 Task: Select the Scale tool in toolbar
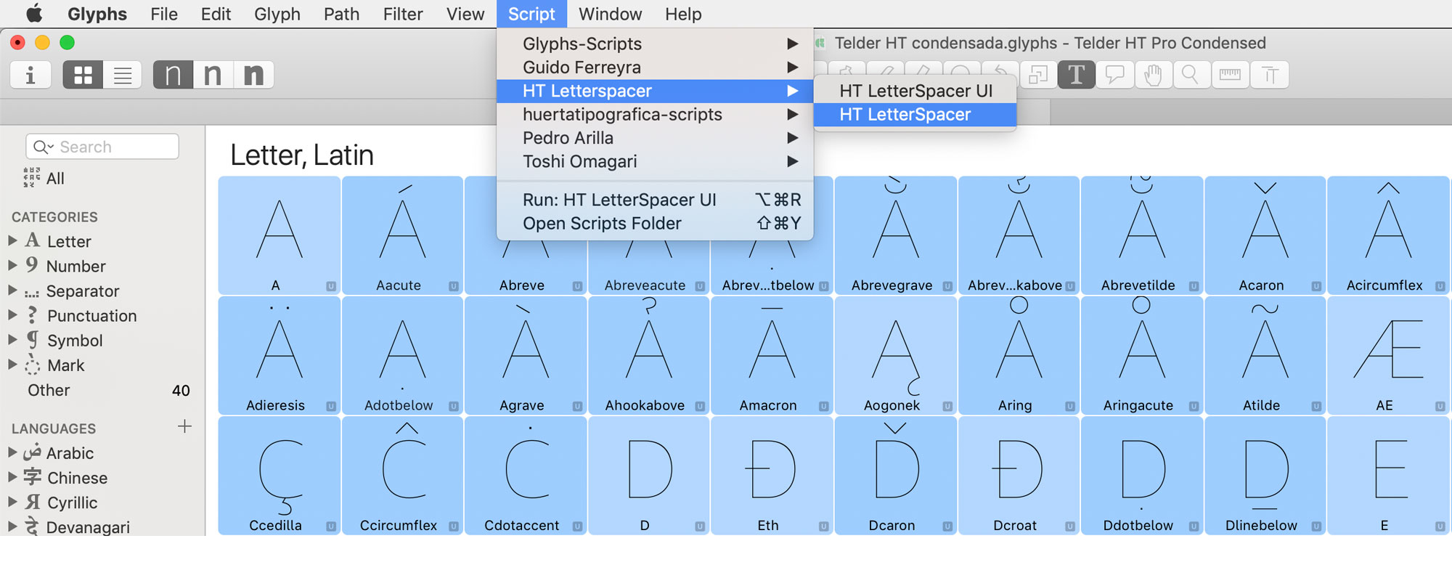click(1037, 75)
